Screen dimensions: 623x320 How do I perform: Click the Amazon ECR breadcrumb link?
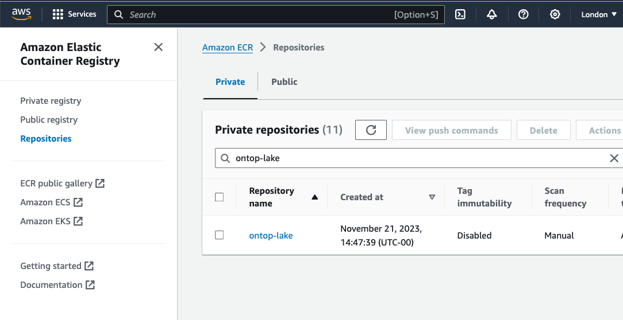pos(228,48)
